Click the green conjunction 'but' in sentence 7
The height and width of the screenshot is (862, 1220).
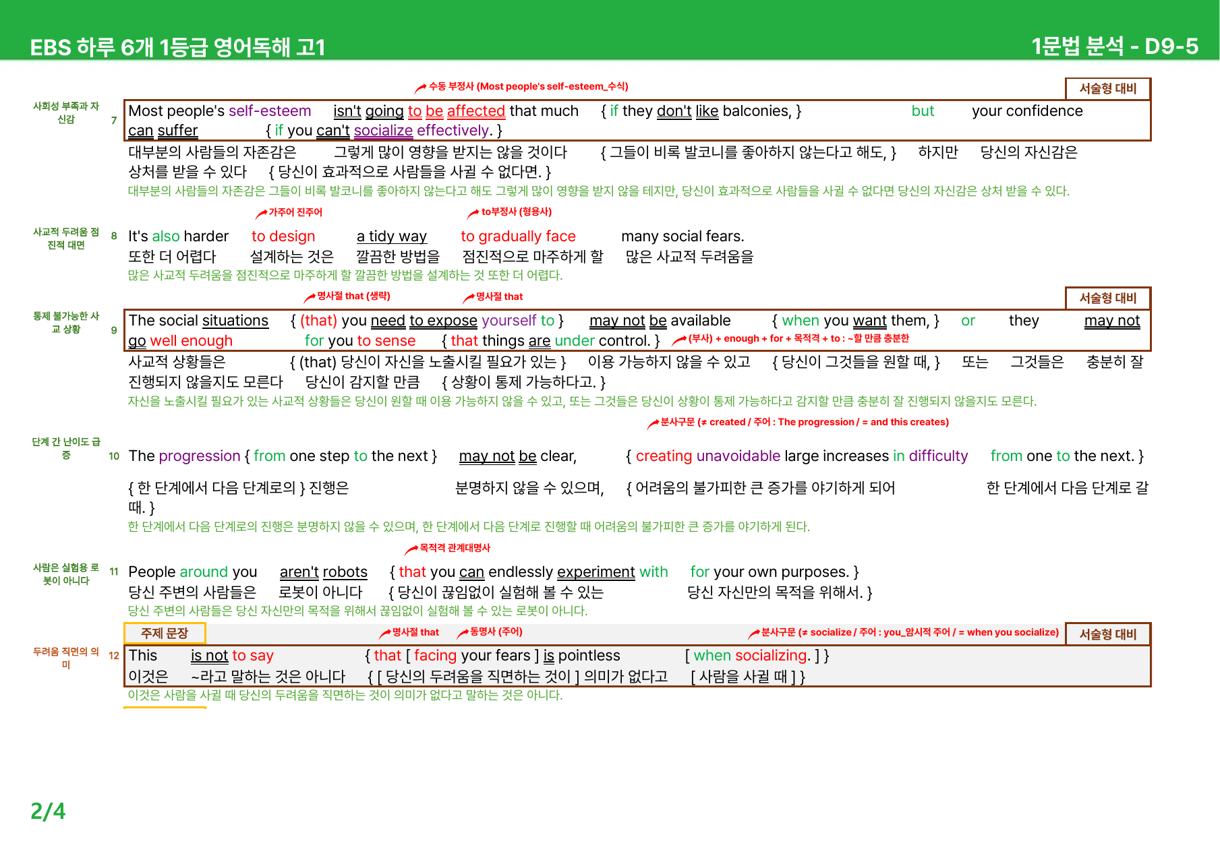pyautogui.click(x=923, y=111)
